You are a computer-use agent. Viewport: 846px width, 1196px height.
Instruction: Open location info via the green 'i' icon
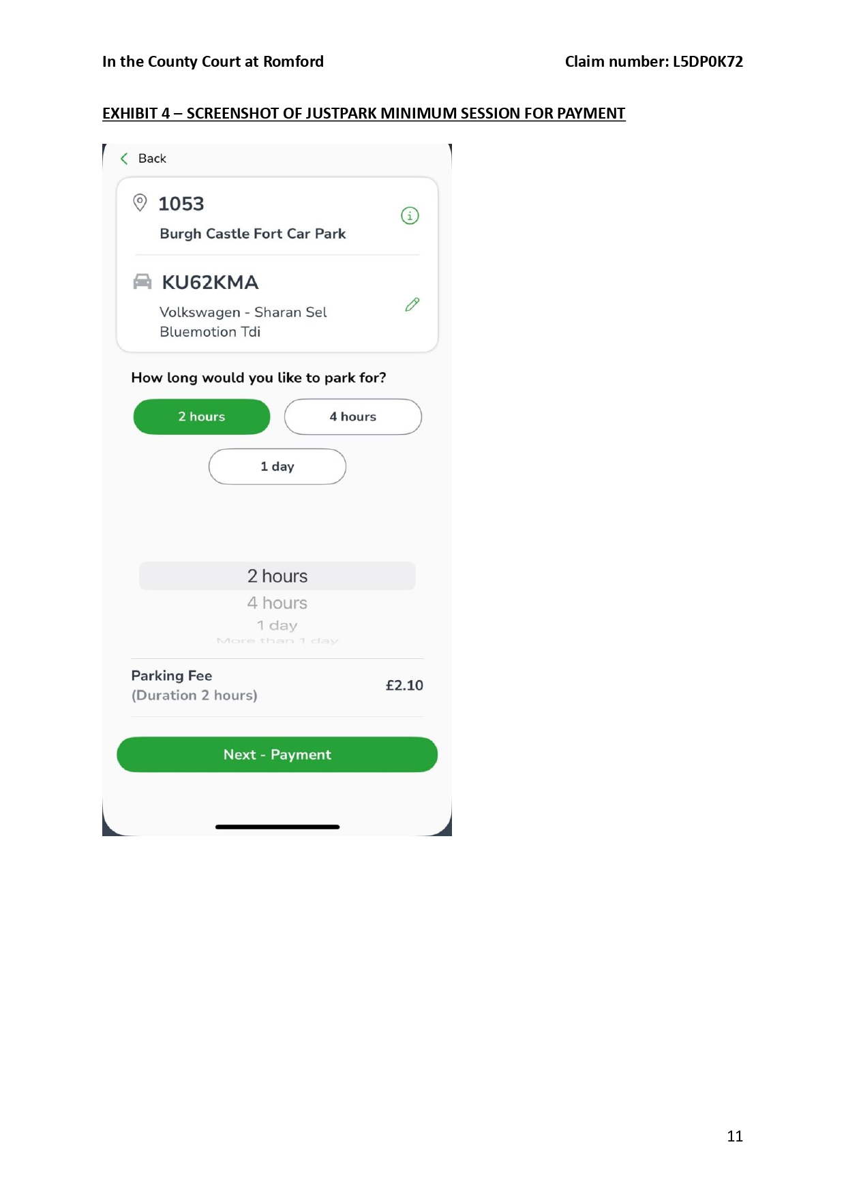pos(410,216)
